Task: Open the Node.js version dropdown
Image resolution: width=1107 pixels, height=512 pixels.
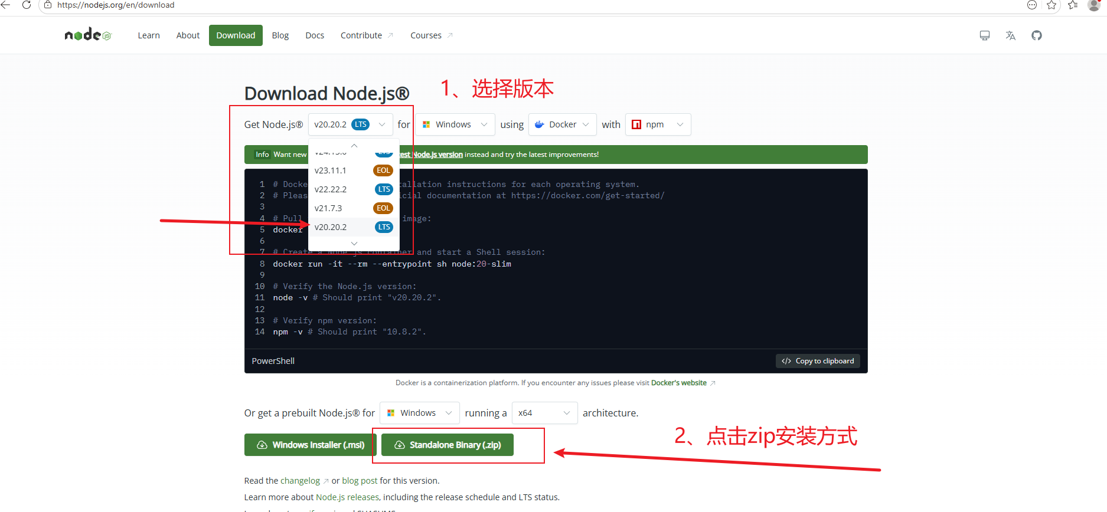Action: [350, 124]
